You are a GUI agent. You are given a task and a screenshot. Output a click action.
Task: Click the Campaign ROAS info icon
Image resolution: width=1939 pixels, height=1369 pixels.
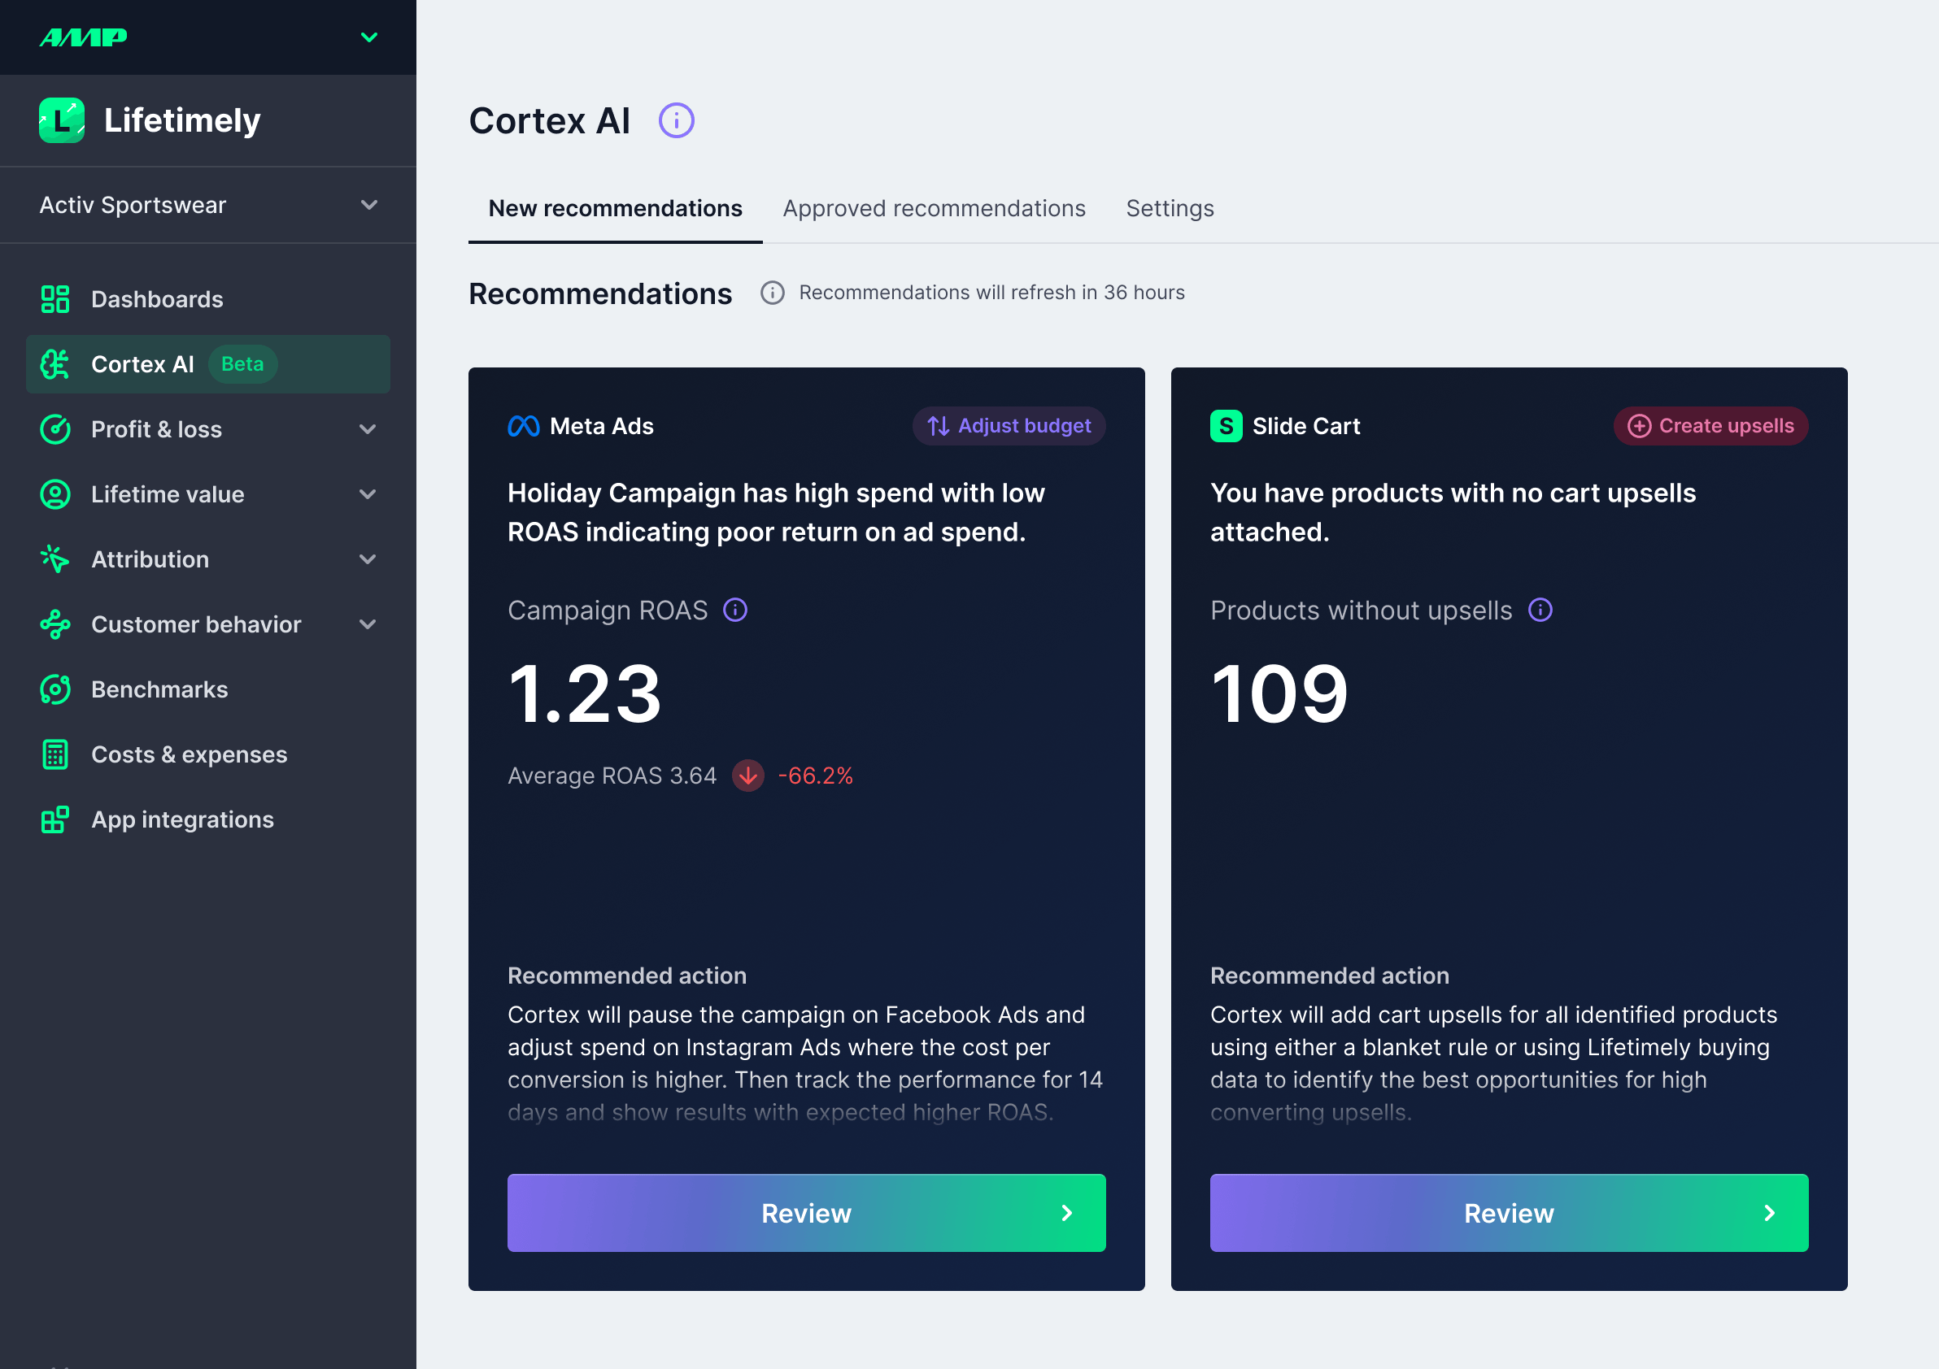(734, 610)
